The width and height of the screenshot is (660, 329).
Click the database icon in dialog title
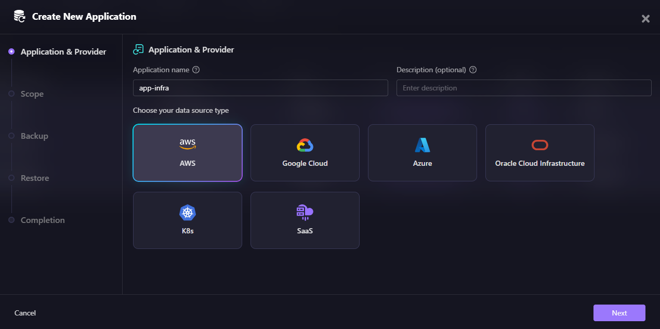[x=20, y=17]
